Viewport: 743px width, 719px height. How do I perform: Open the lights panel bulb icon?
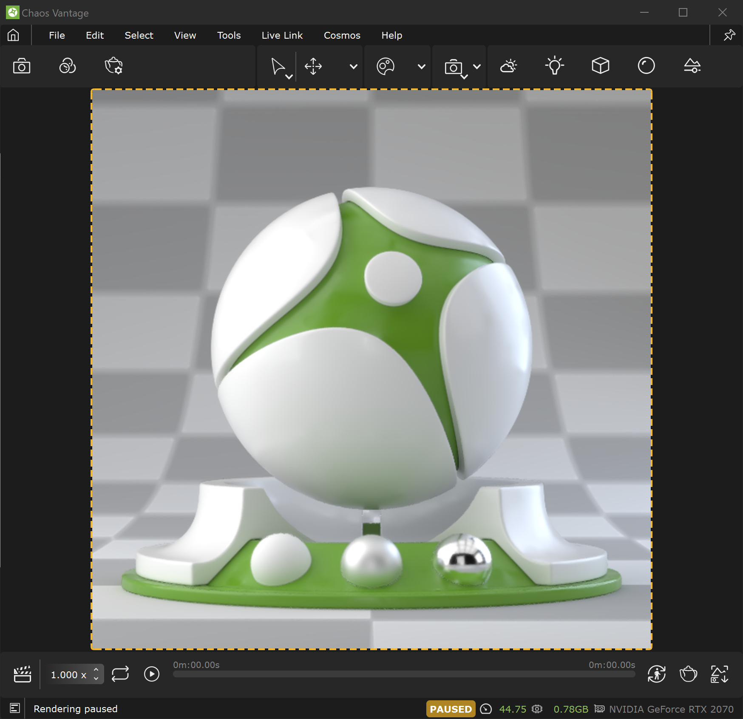coord(555,66)
